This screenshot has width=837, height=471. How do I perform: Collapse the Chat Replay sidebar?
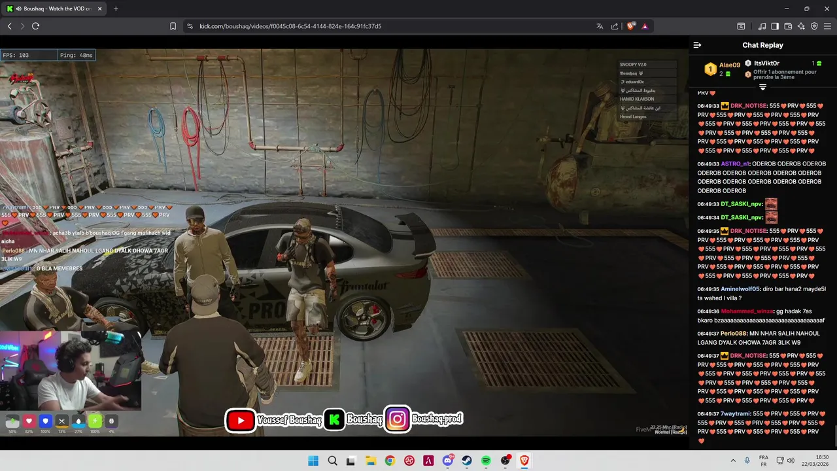tap(697, 45)
